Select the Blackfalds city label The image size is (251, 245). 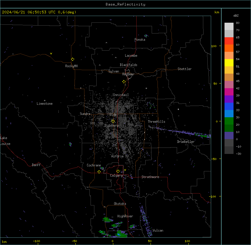(x=128, y=65)
